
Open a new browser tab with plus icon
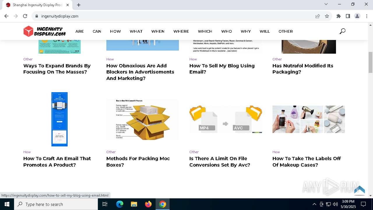79,5
